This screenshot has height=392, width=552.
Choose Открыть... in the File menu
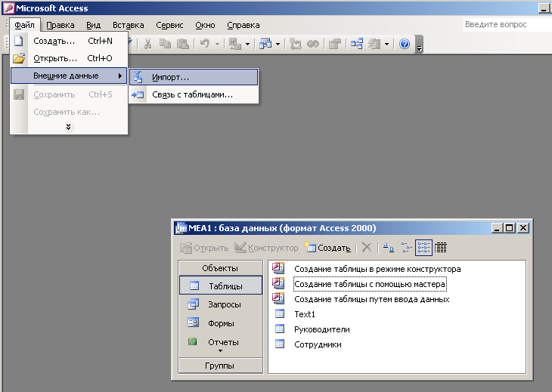[x=69, y=58]
